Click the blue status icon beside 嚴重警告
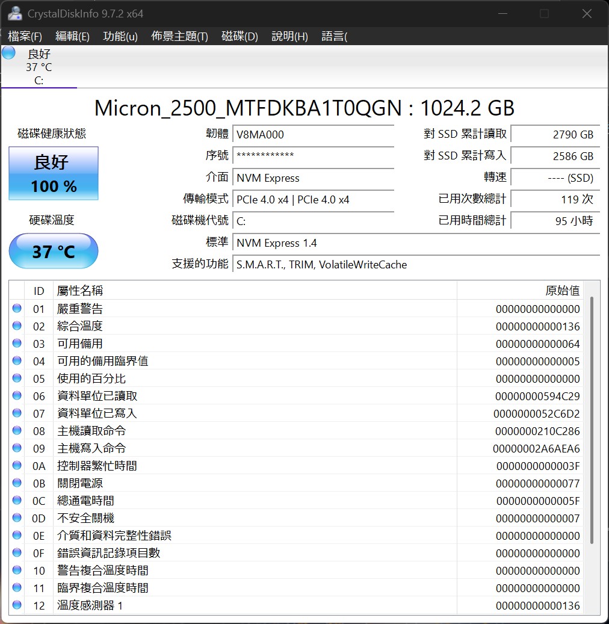609x624 pixels. tap(16, 308)
